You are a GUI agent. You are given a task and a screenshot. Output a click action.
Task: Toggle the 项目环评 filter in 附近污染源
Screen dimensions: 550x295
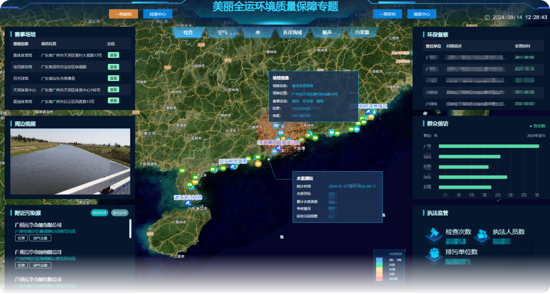(99, 212)
